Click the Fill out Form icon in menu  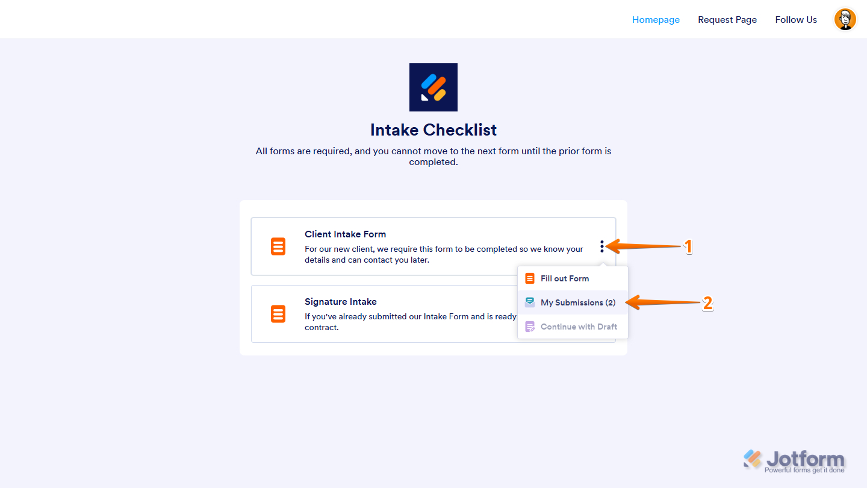[x=529, y=278]
